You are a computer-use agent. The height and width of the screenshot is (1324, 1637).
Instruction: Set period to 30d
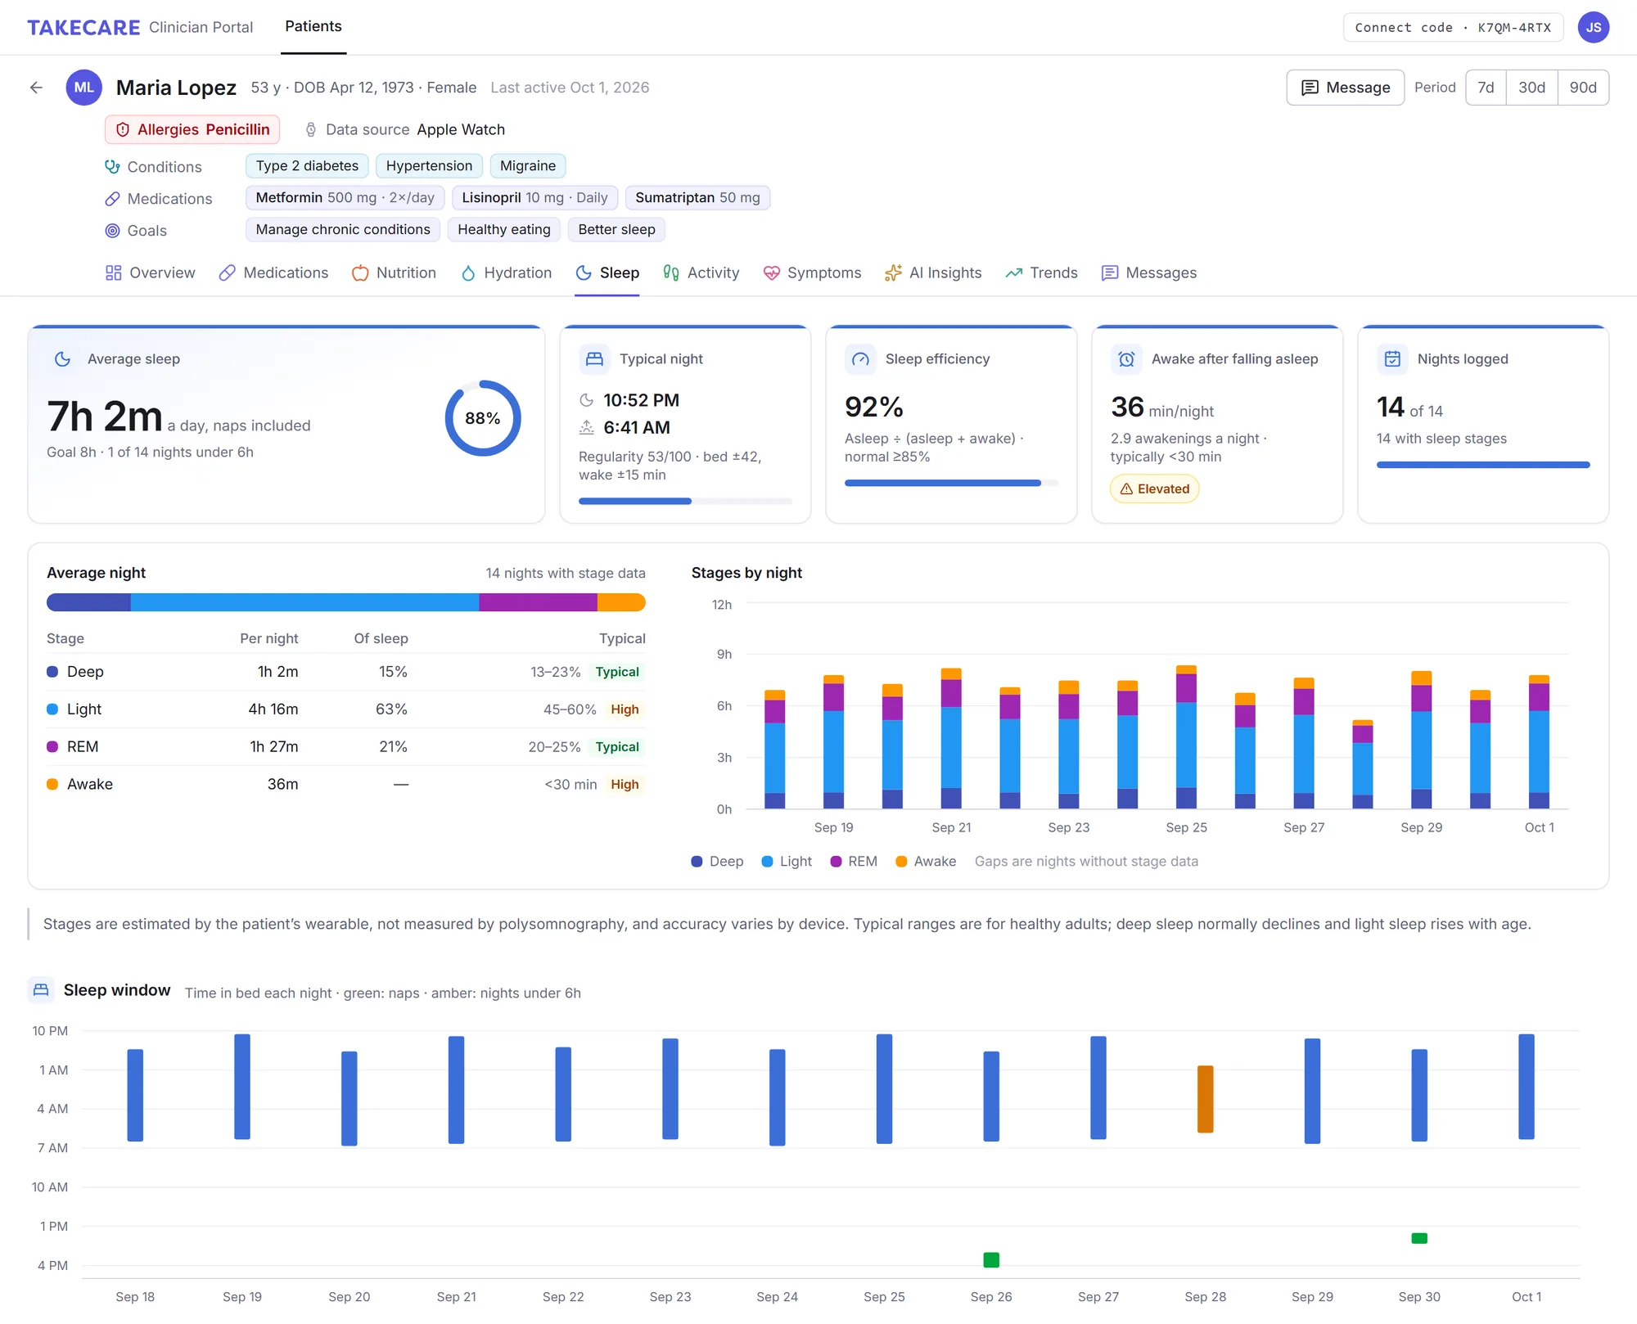coord(1531,88)
